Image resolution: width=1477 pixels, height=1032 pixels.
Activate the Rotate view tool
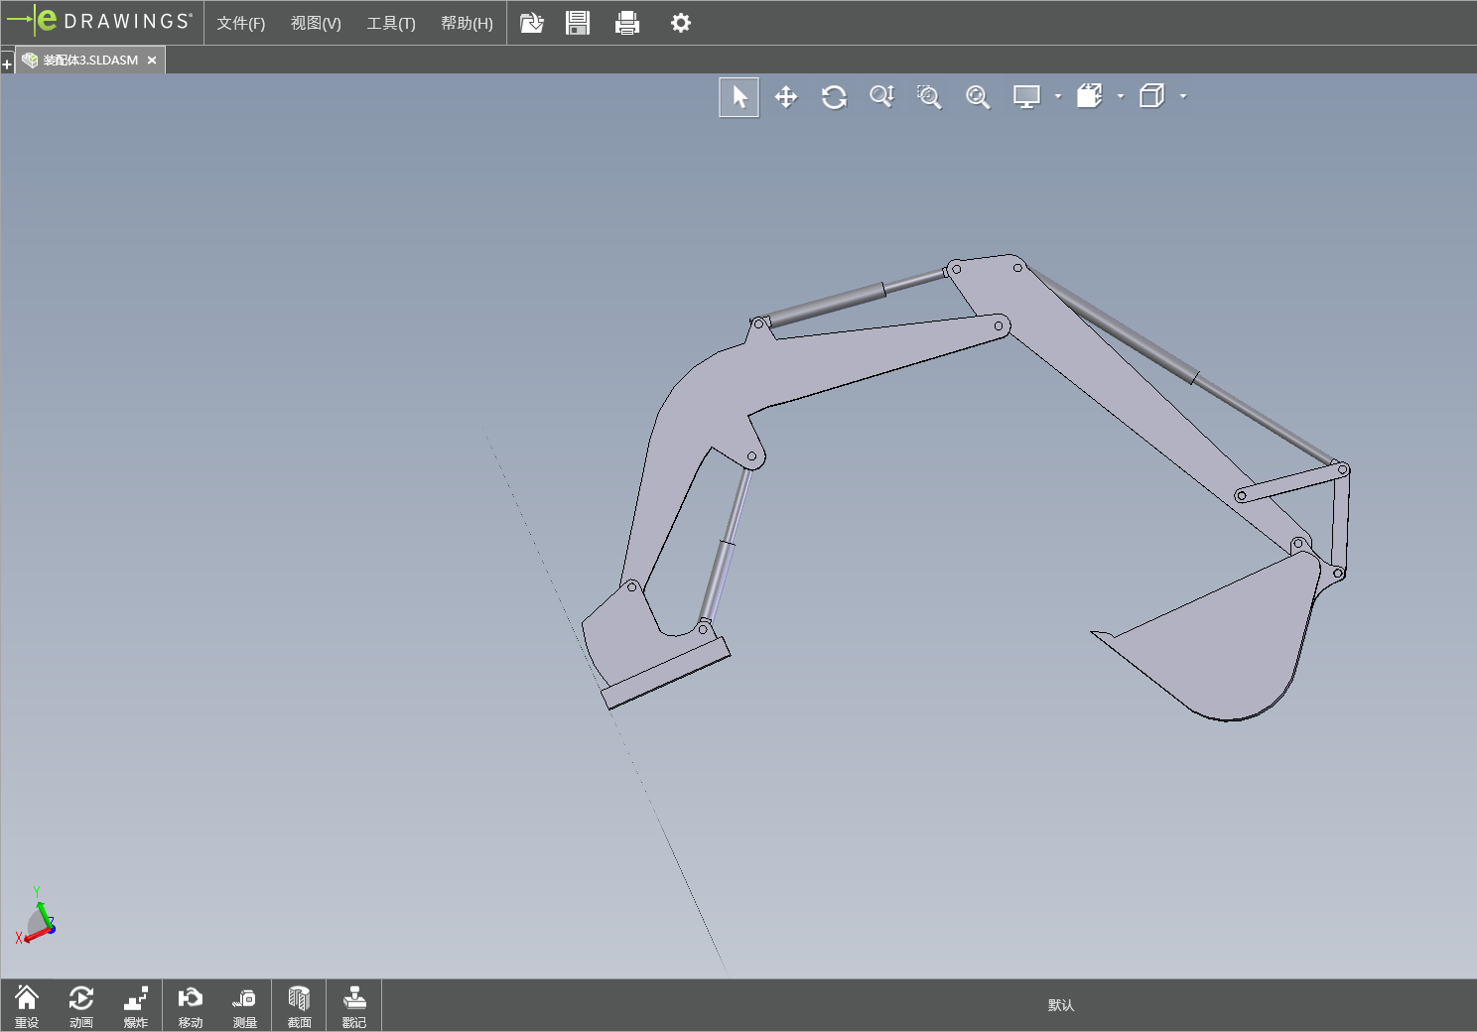834,97
